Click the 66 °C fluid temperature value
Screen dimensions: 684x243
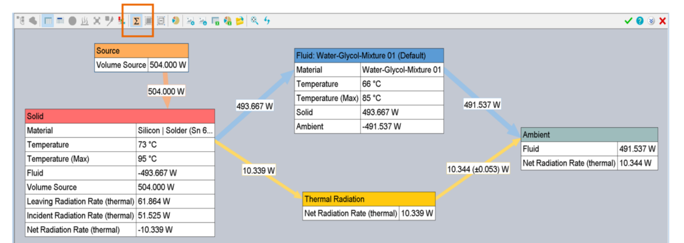pyautogui.click(x=402, y=84)
